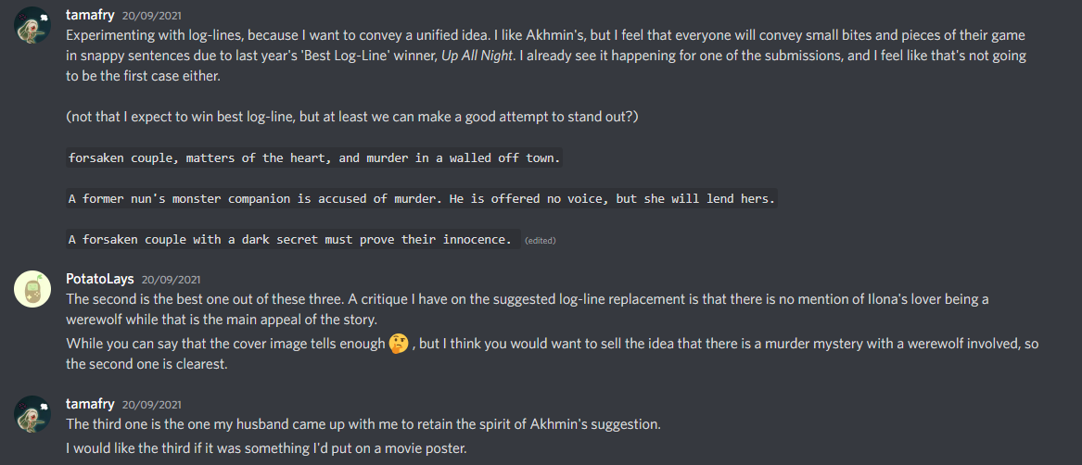Click the "(edited)" label

tap(540, 241)
